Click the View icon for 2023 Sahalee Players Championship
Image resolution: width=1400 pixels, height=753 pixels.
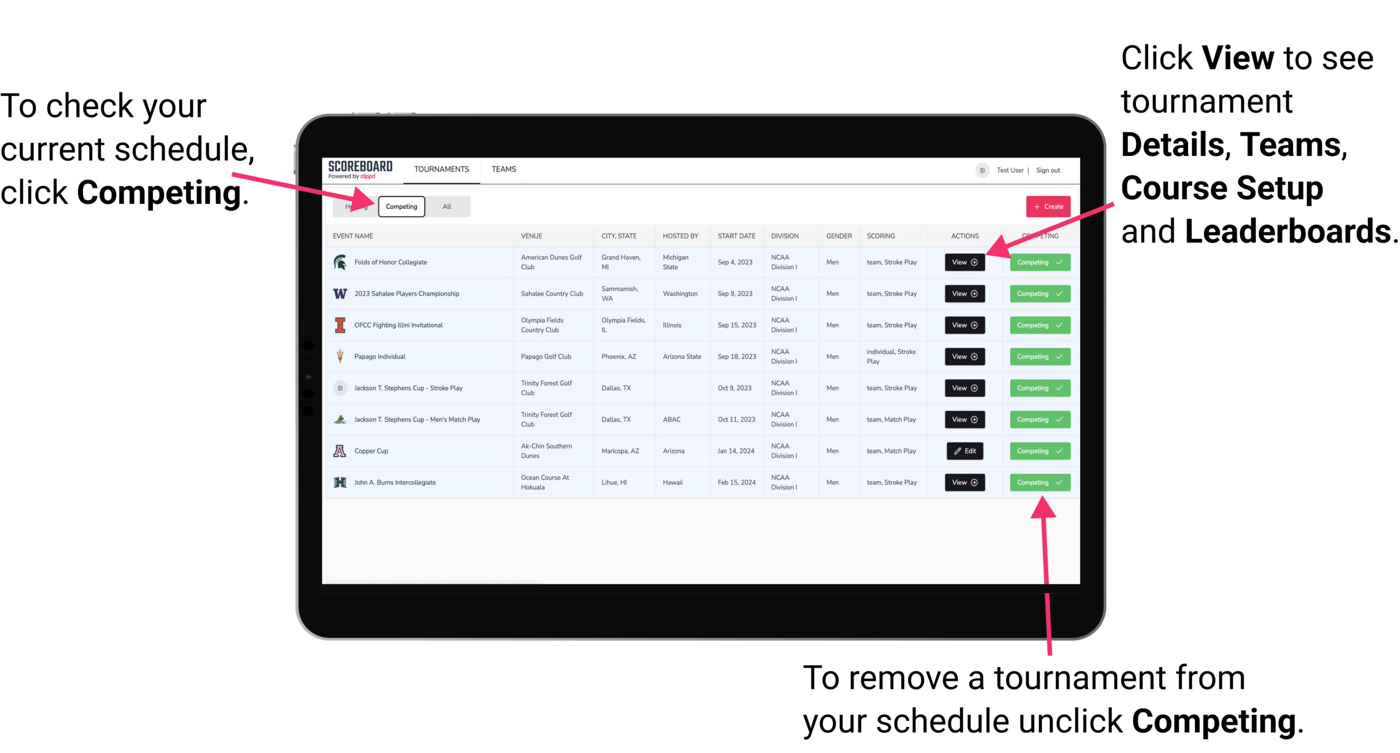(x=964, y=294)
